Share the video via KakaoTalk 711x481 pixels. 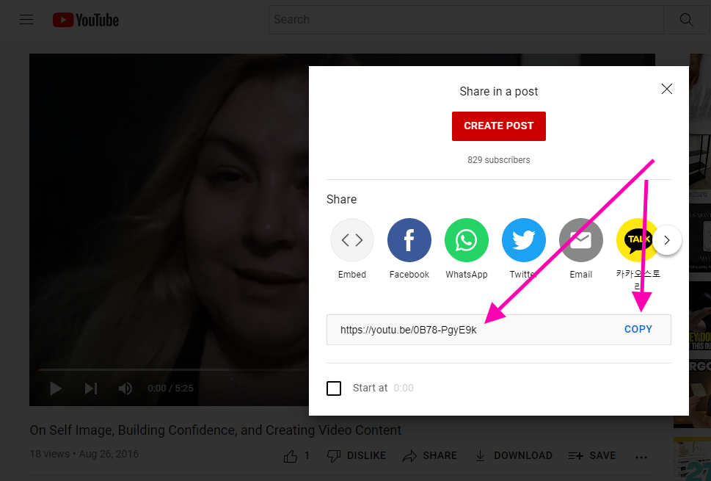click(637, 240)
